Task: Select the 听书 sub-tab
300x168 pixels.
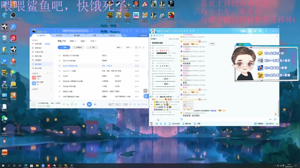Action: (x=93, y=41)
